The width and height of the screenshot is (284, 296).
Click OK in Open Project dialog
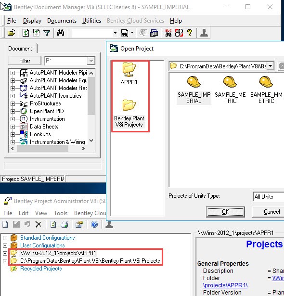pos(225,212)
